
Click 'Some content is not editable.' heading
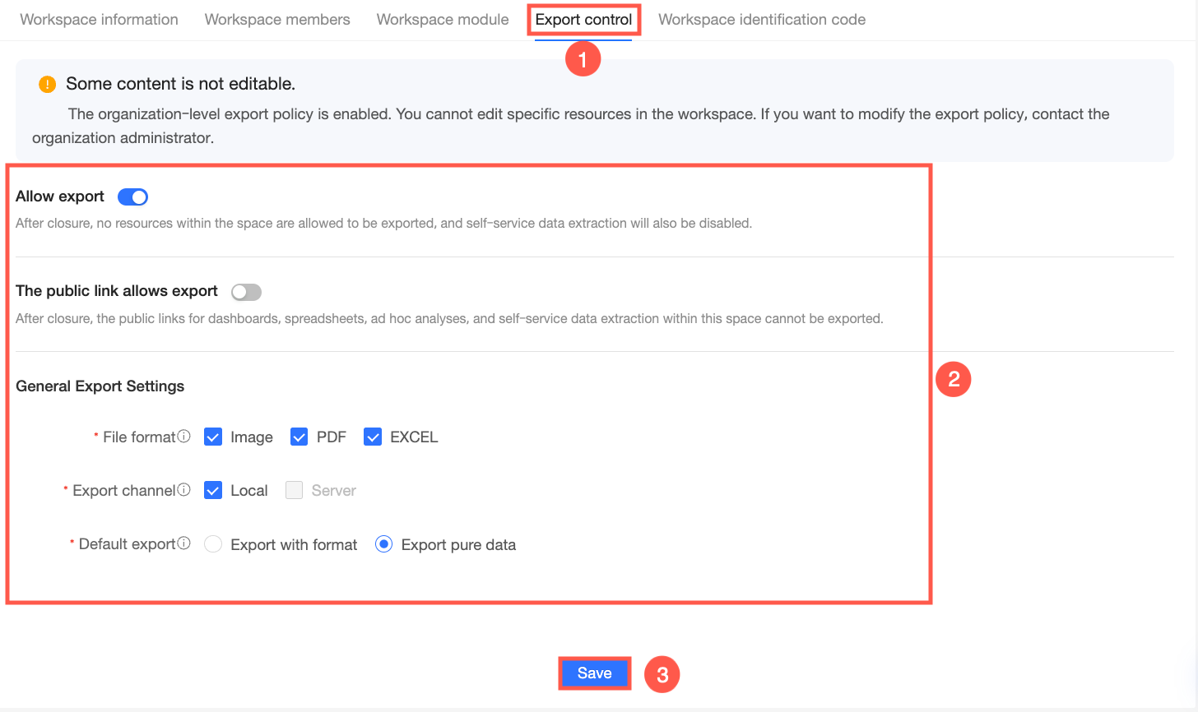click(180, 84)
